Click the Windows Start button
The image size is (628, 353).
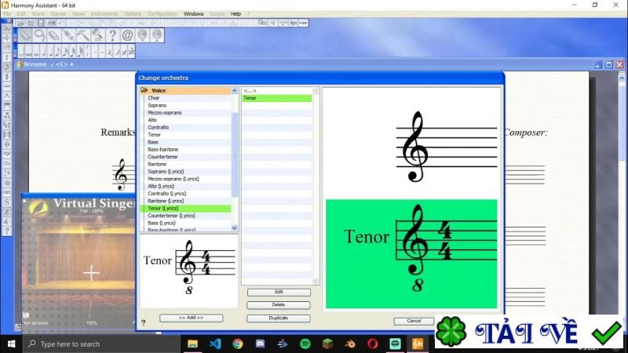point(11,344)
